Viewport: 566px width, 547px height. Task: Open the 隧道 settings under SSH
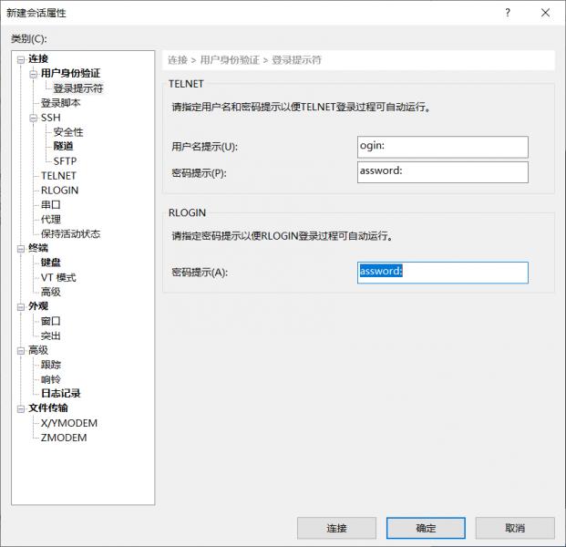coord(63,146)
